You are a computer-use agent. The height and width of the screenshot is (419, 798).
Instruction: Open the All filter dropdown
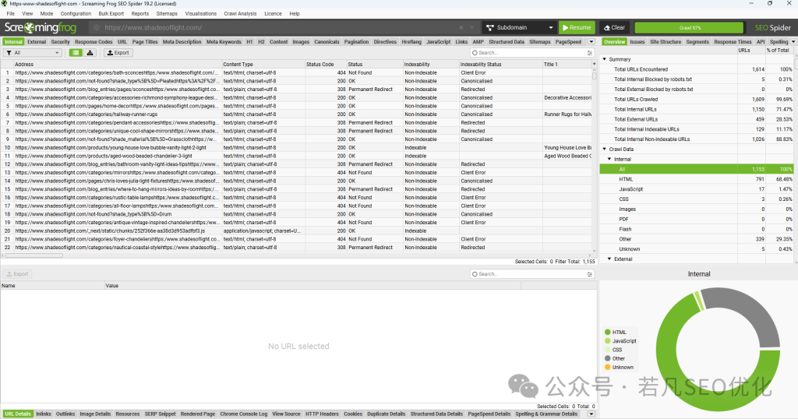pos(33,53)
